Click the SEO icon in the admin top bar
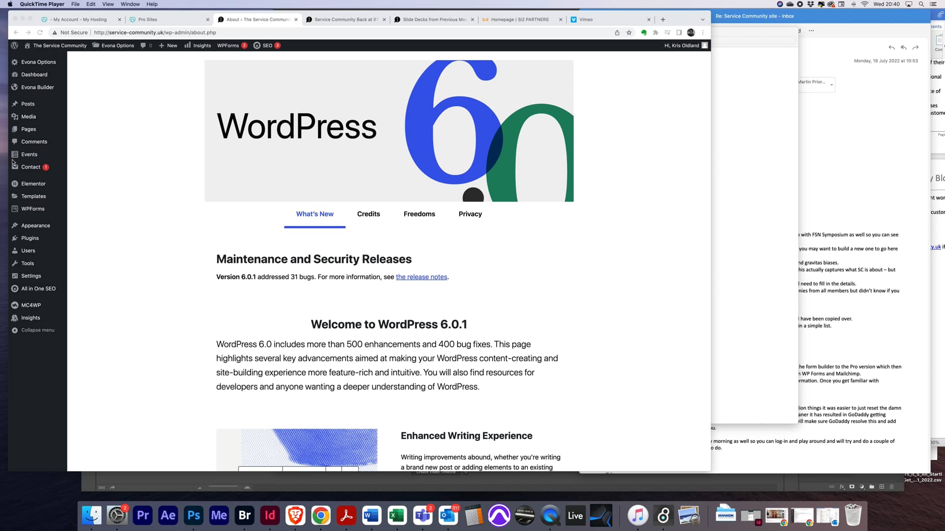945x531 pixels. (x=257, y=45)
